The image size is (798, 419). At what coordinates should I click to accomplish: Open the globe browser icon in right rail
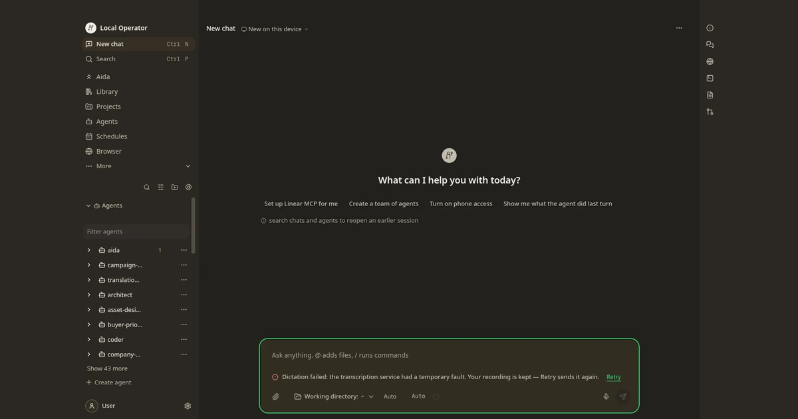(x=710, y=61)
